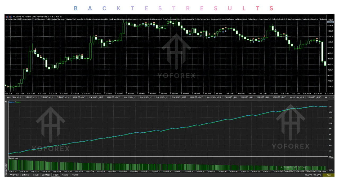Select the XAUUSD.s,M5 chart tab
Screen dimensions: 339x191
click(x=79, y=97)
